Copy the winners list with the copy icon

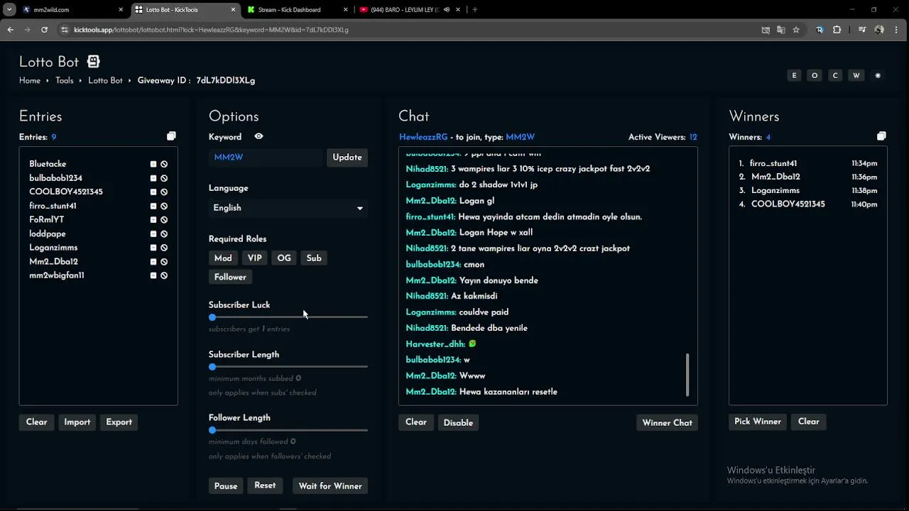point(881,136)
